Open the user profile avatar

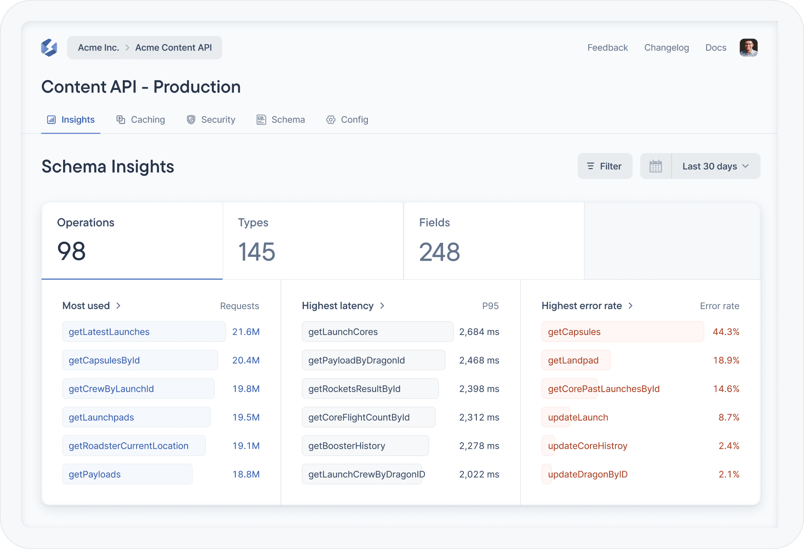pos(749,48)
